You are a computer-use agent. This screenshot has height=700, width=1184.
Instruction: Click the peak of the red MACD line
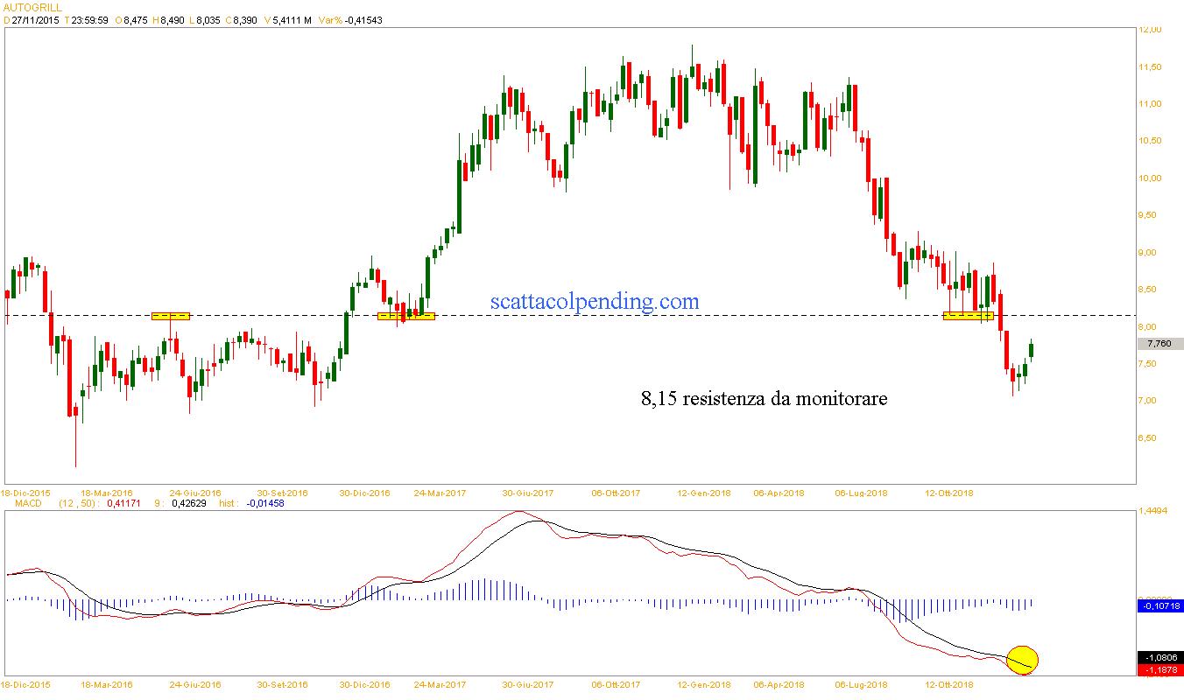pos(519,512)
